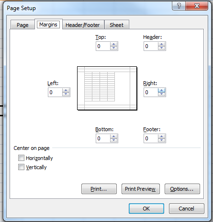Enable Vertically center on page

point(21,167)
